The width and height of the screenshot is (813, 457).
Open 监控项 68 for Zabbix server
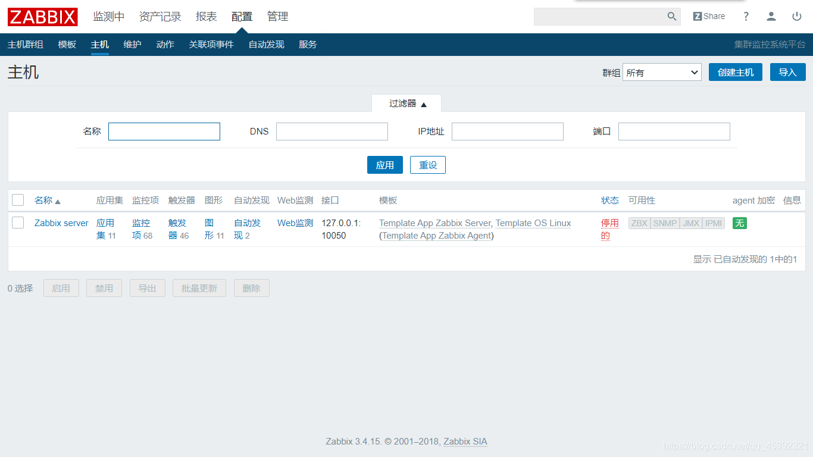(142, 229)
